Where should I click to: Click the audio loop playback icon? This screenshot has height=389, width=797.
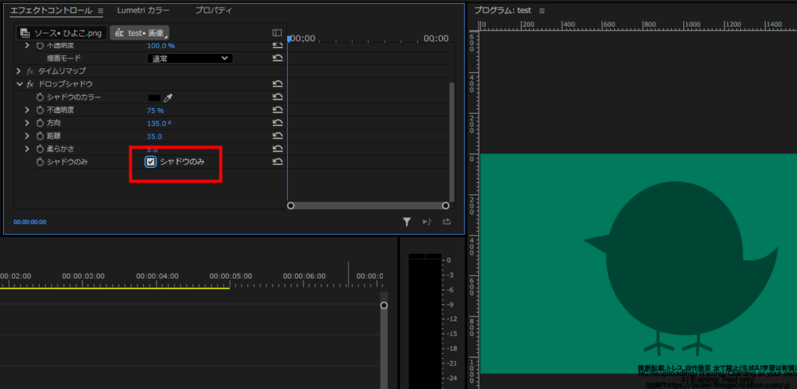tap(447, 222)
